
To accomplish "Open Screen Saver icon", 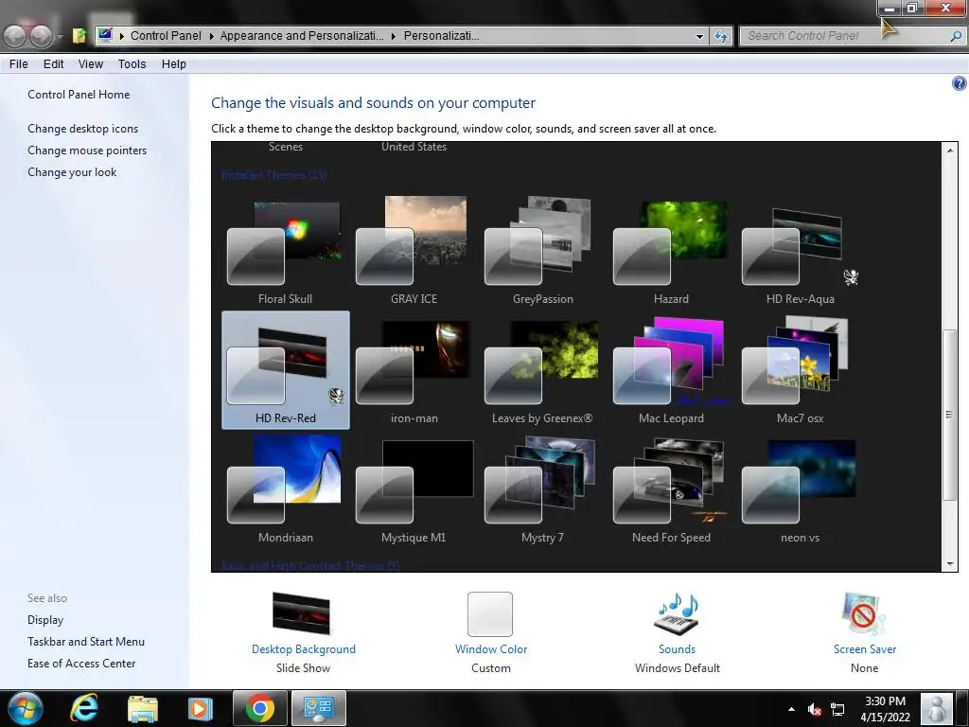I will [x=864, y=613].
